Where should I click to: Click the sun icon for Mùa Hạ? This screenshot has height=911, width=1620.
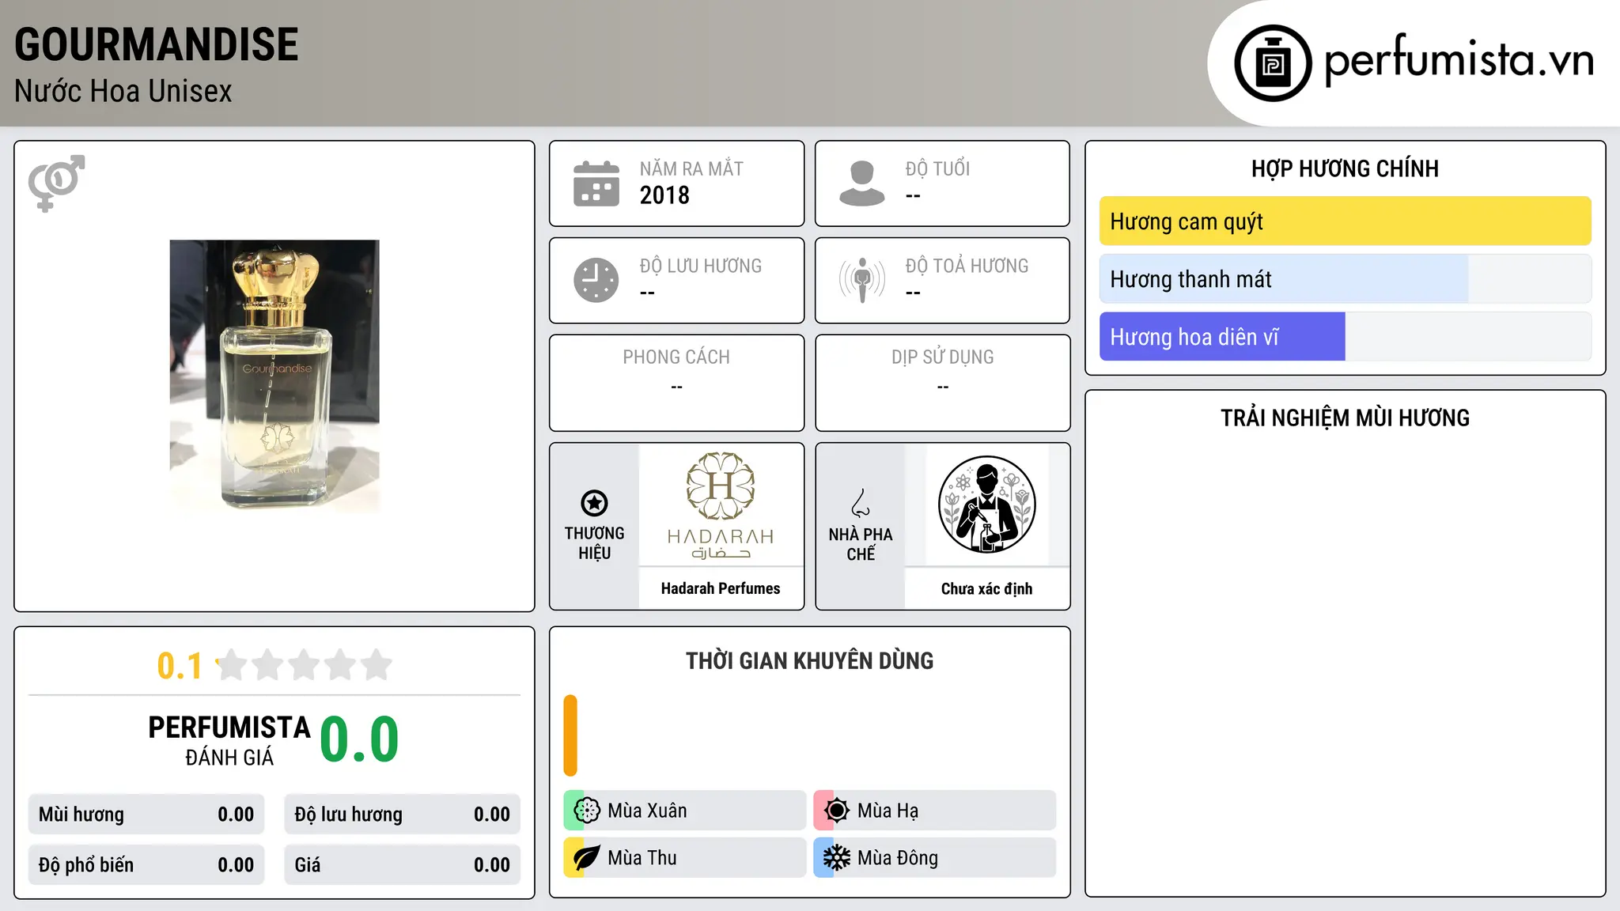tap(837, 811)
